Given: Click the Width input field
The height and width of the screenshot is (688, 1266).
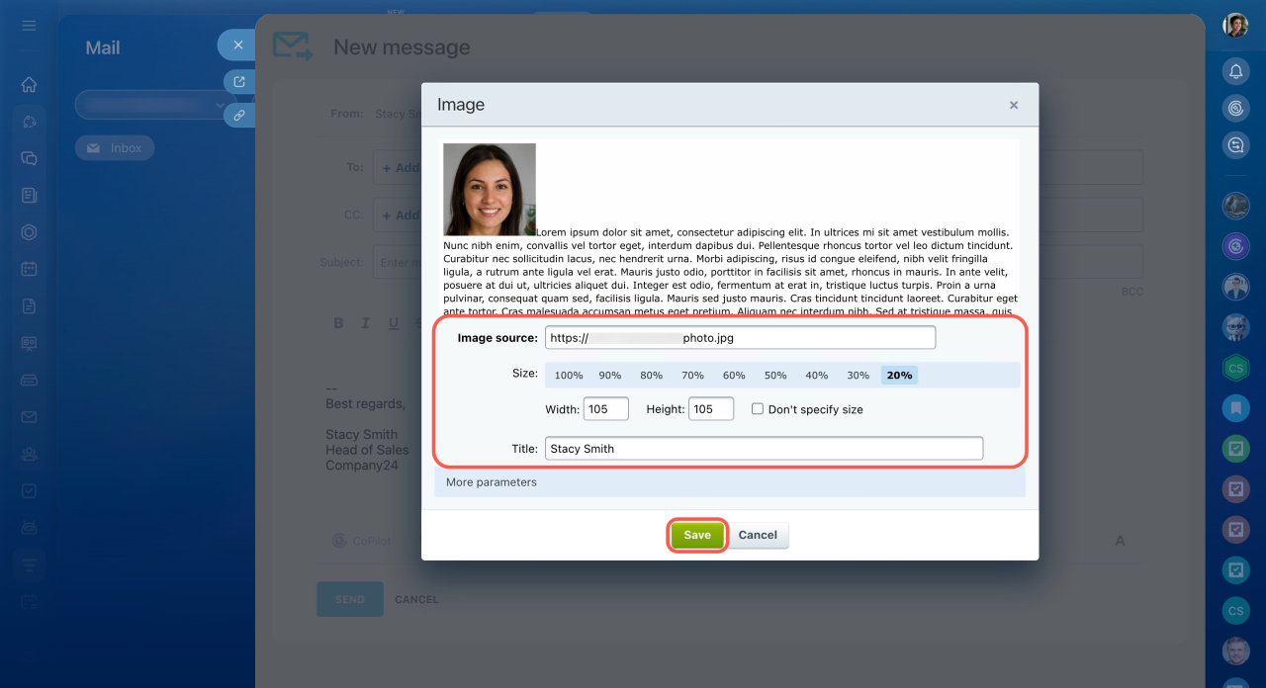Looking at the screenshot, I should pyautogui.click(x=605, y=409).
